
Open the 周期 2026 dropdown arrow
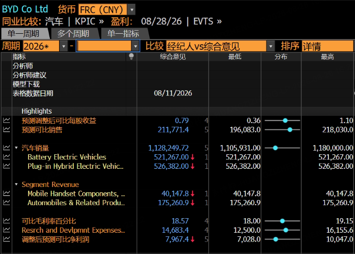click(x=63, y=46)
